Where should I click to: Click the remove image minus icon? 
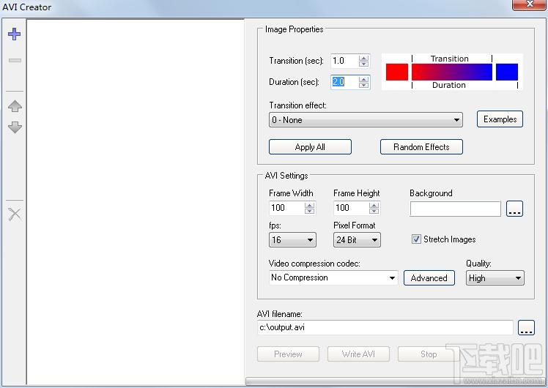pyautogui.click(x=15, y=61)
